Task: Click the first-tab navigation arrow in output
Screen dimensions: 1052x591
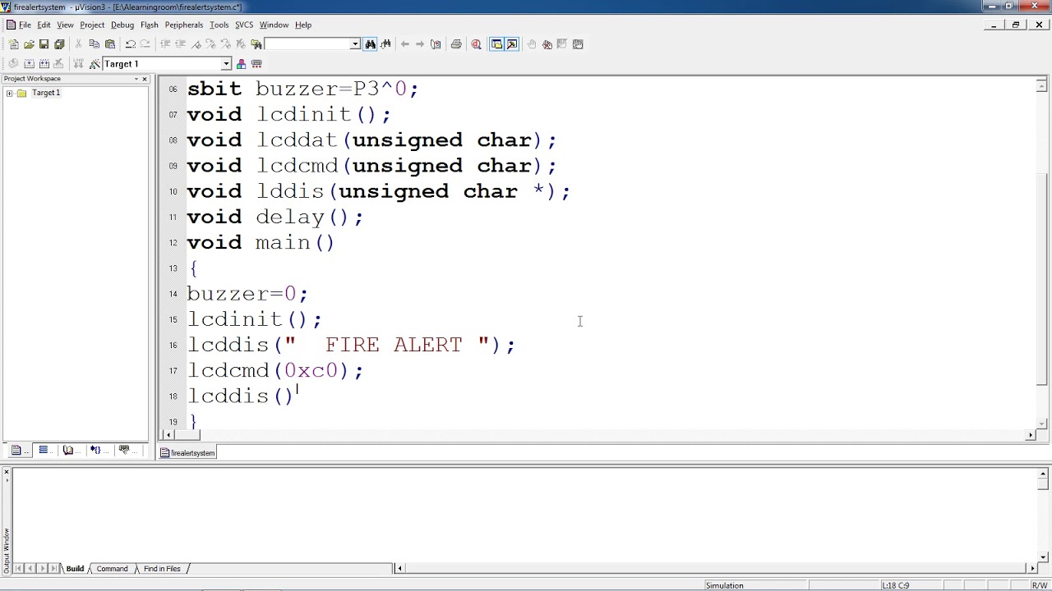Action: pos(19,568)
